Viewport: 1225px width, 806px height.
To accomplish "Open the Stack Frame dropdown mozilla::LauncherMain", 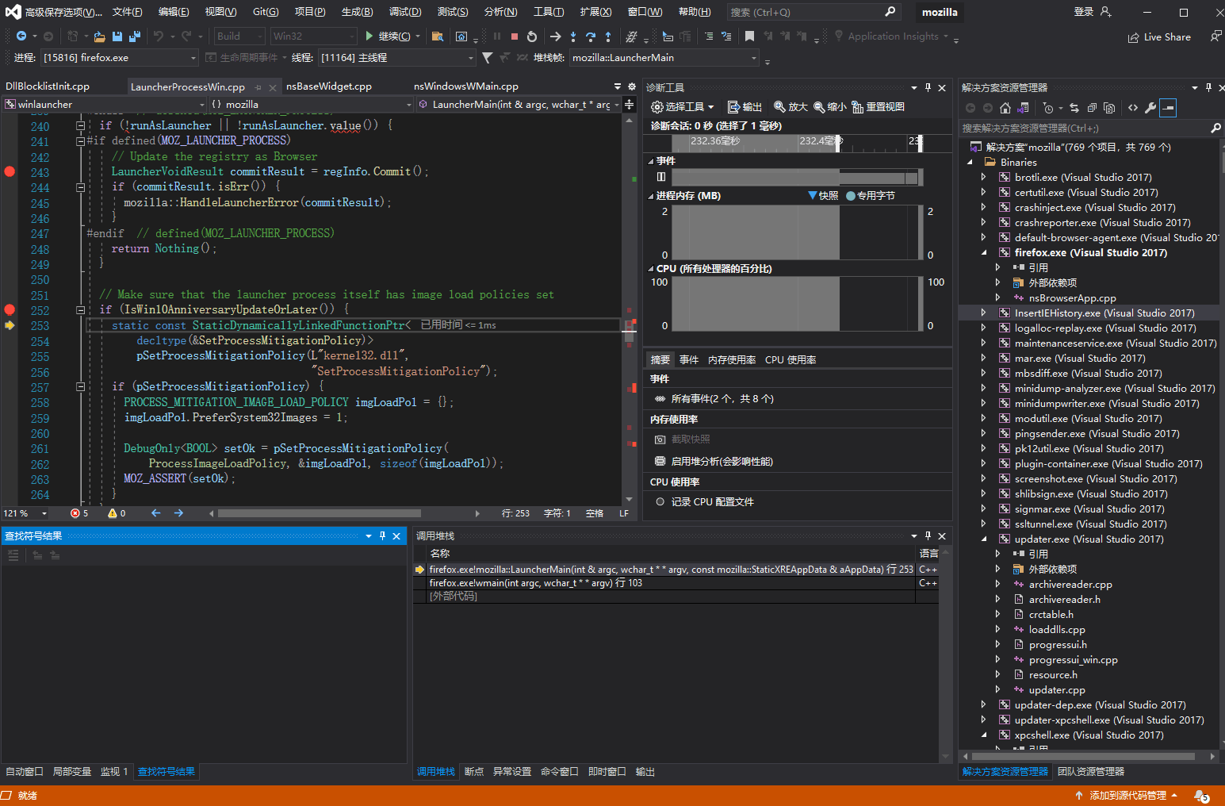I will tap(664, 58).
